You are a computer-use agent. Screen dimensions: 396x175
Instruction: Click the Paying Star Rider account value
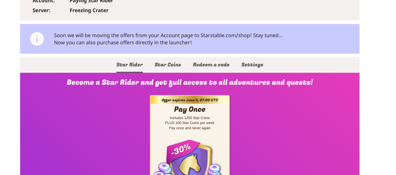[x=91, y=1]
